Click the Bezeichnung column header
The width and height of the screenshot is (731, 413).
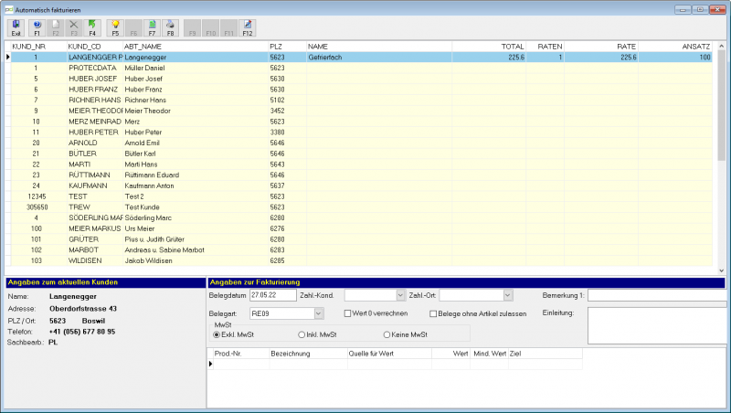(309, 354)
